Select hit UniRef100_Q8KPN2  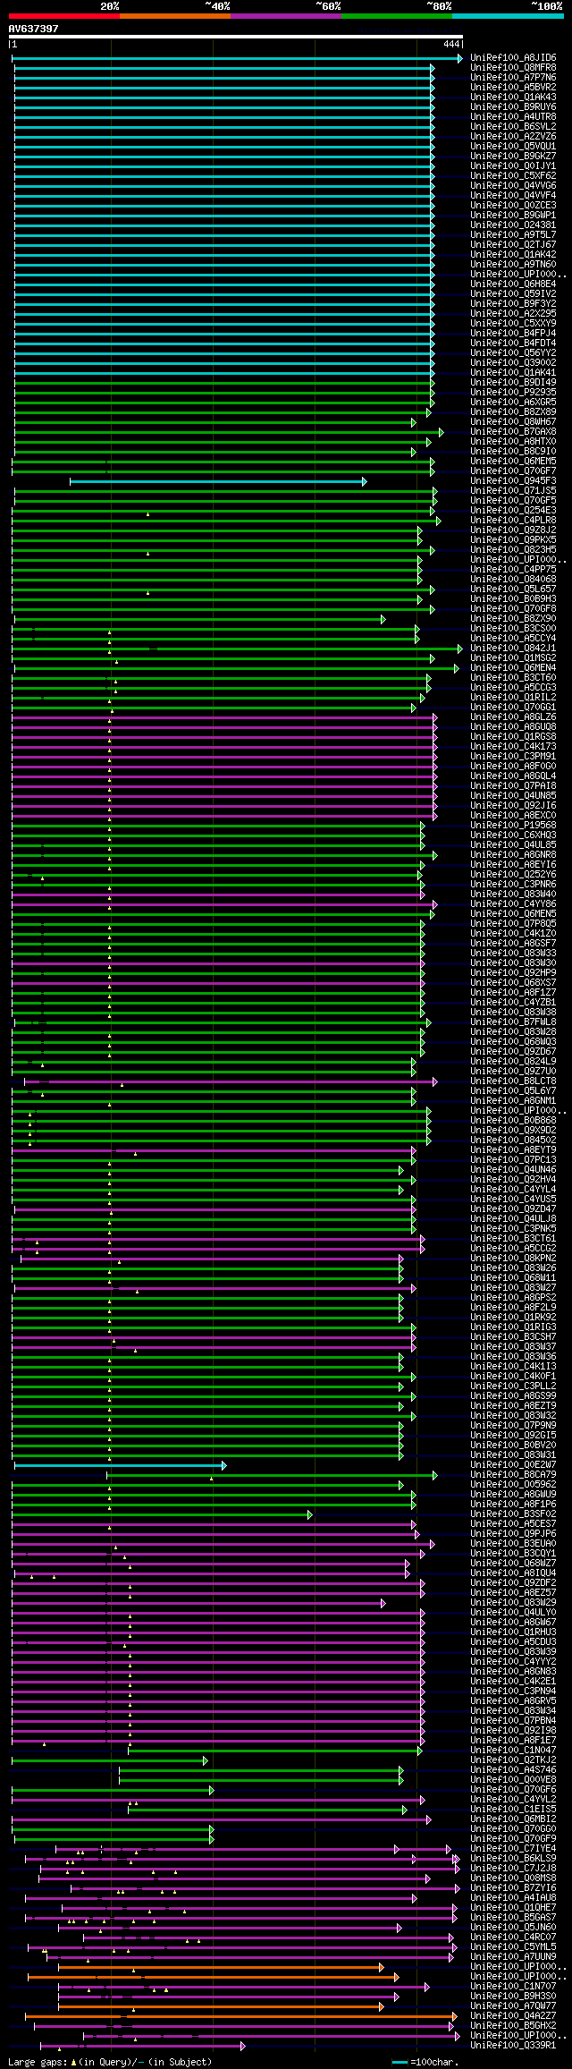click(513, 1259)
